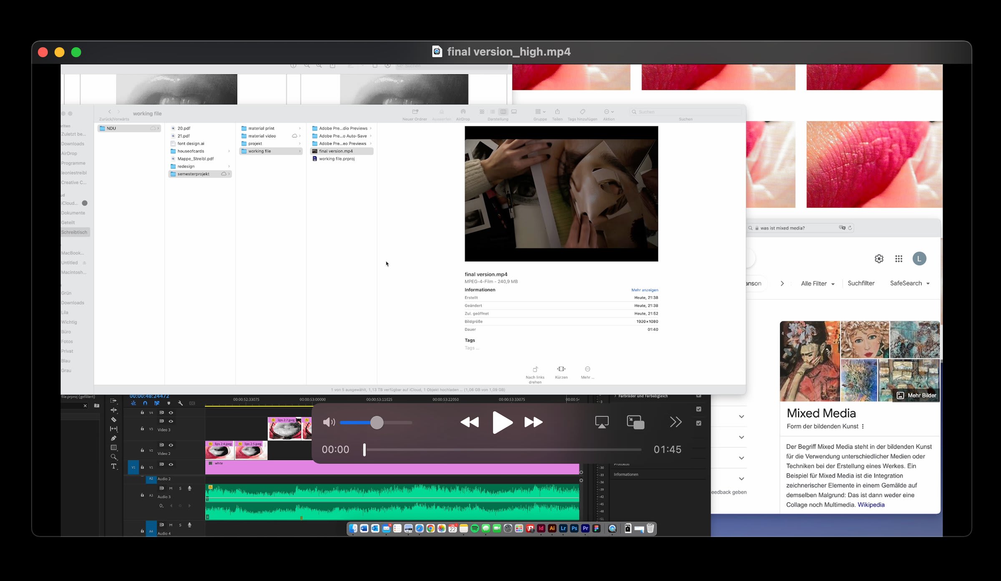Click the rewind button in player controls
This screenshot has height=581, width=1001.
[x=470, y=422]
